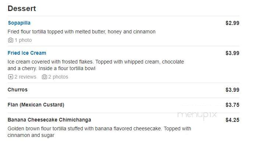The width and height of the screenshot is (263, 145).
Task: Click the menupix watermark logo
Action: [x=197, y=115]
